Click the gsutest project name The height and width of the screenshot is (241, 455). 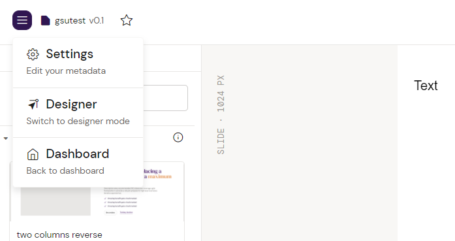click(x=71, y=21)
